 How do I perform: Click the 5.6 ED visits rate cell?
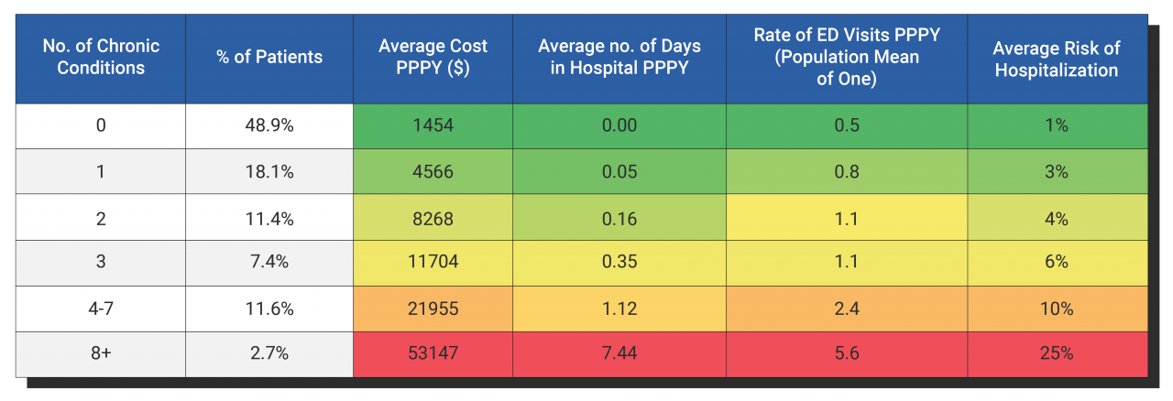847,354
